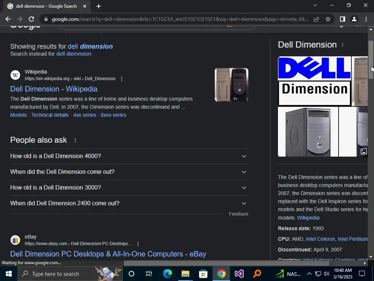Viewport: 374px width, 281px height.
Task: Open the Wikipedia link in knowledge panel
Action: pos(308,218)
